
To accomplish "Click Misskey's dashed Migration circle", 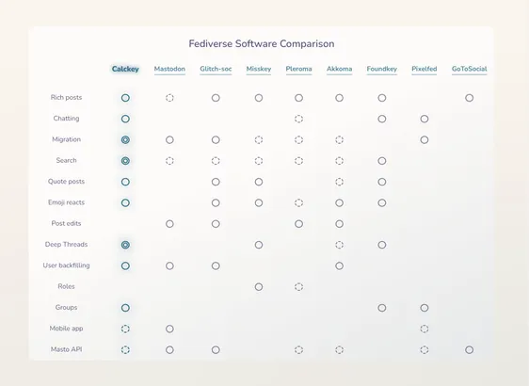I will (259, 139).
